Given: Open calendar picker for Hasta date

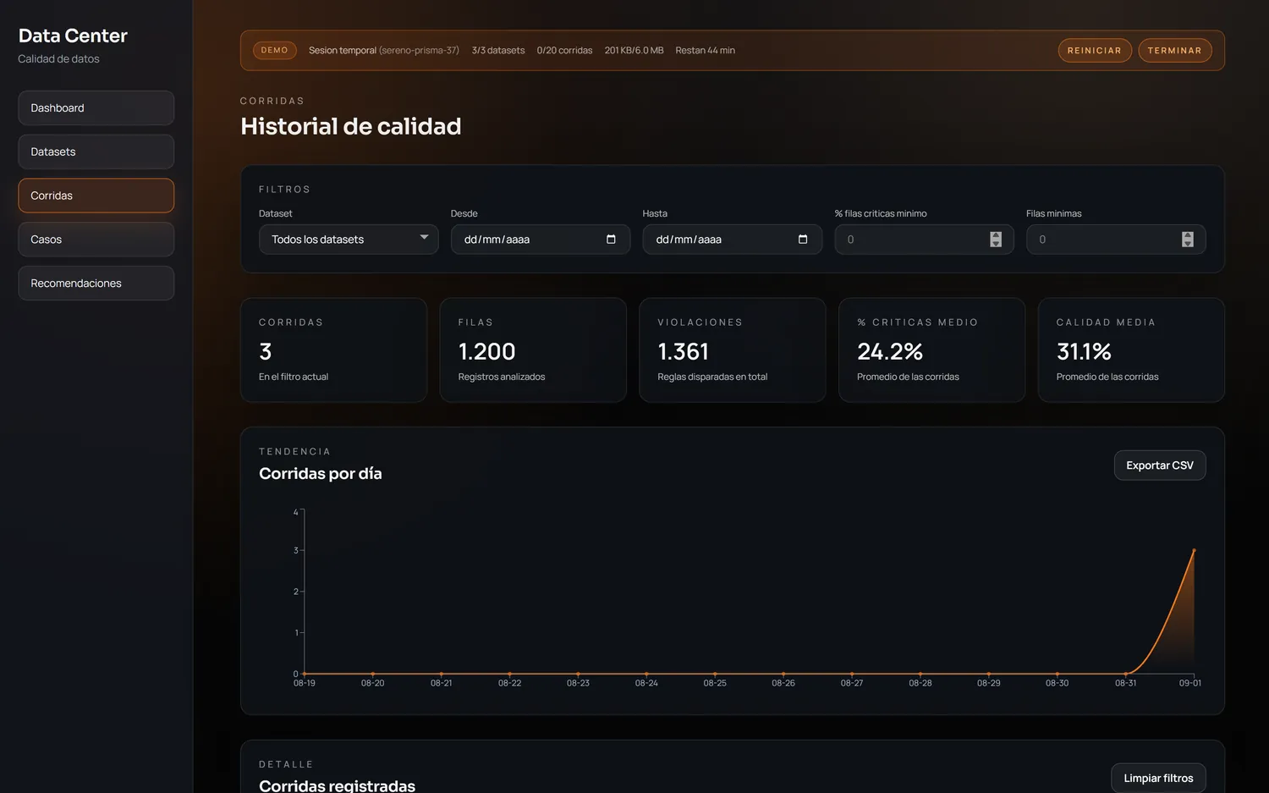Looking at the screenshot, I should coord(803,240).
